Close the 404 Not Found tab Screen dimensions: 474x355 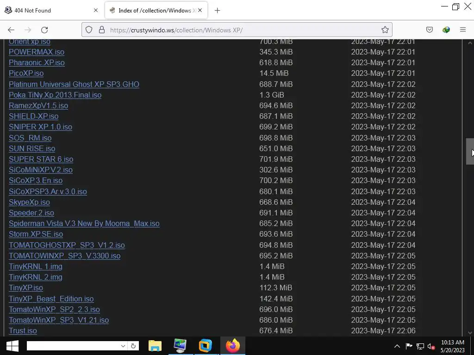tap(95, 10)
